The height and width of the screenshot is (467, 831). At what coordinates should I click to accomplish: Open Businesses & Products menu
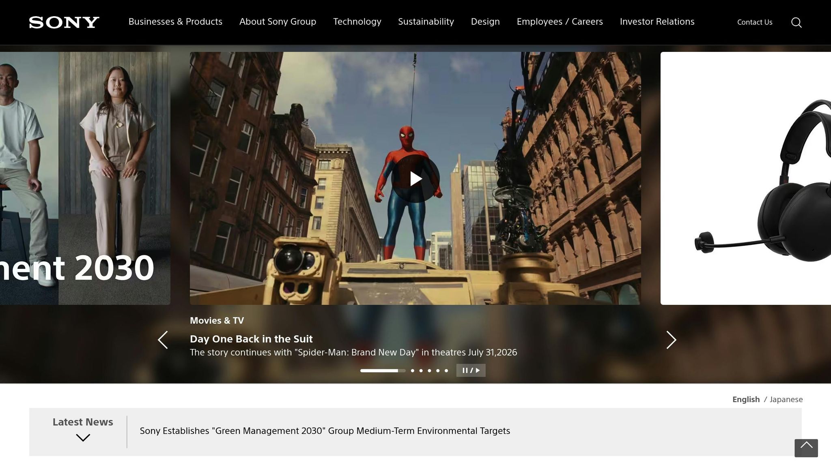(x=175, y=21)
